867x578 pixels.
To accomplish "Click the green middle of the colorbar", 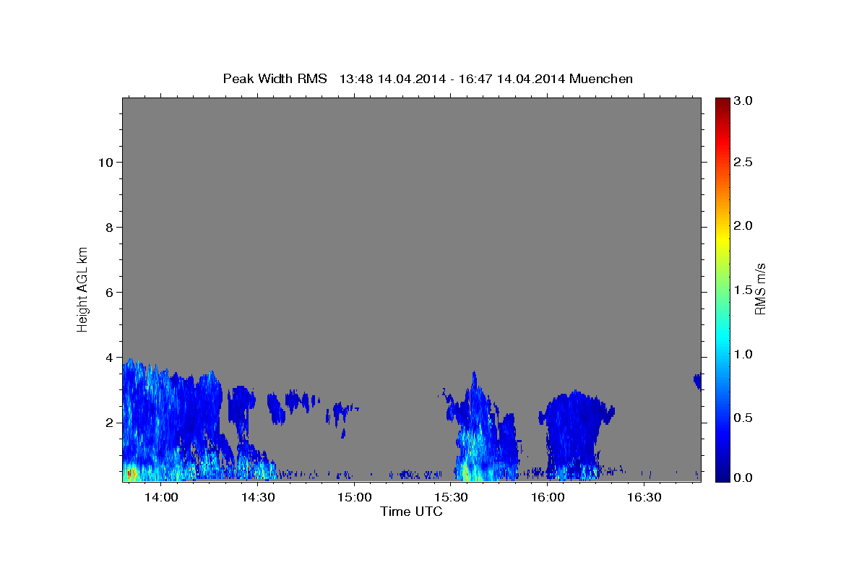I will [722, 289].
